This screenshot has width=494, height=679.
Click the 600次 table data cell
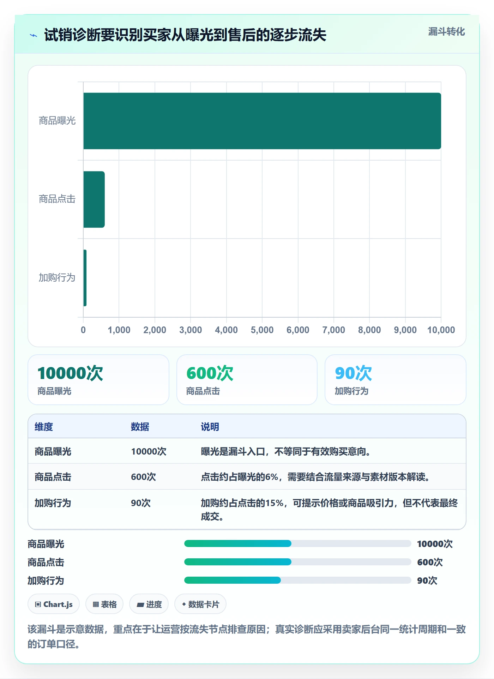click(x=143, y=477)
